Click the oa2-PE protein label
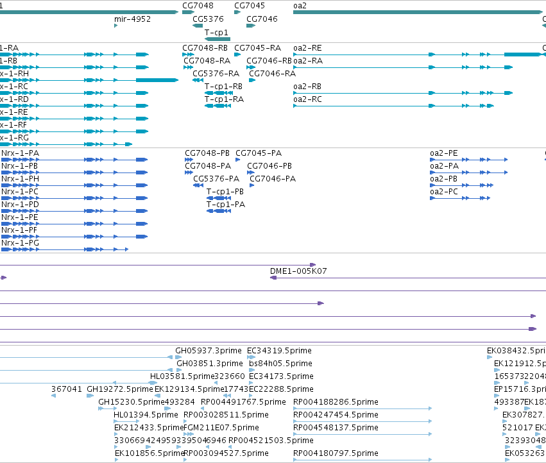The image size is (546, 463). (x=443, y=153)
